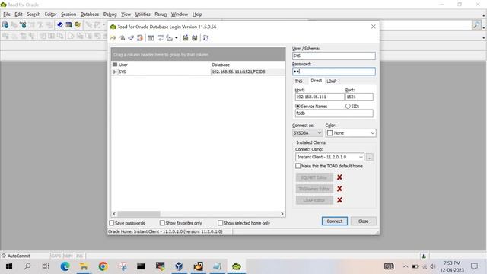Viewport: 487px width, 274px height.
Task: Open the Color None dropdown
Action: [x=351, y=133]
